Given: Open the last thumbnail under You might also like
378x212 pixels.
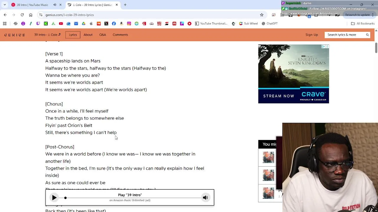Looking at the screenshot, I should click(268, 193).
